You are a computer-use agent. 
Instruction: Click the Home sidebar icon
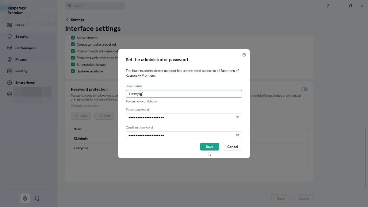click(x=10, y=25)
